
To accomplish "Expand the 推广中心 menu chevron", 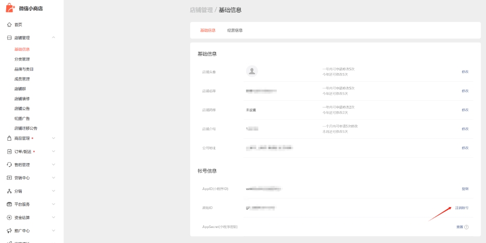I will [x=53, y=231].
